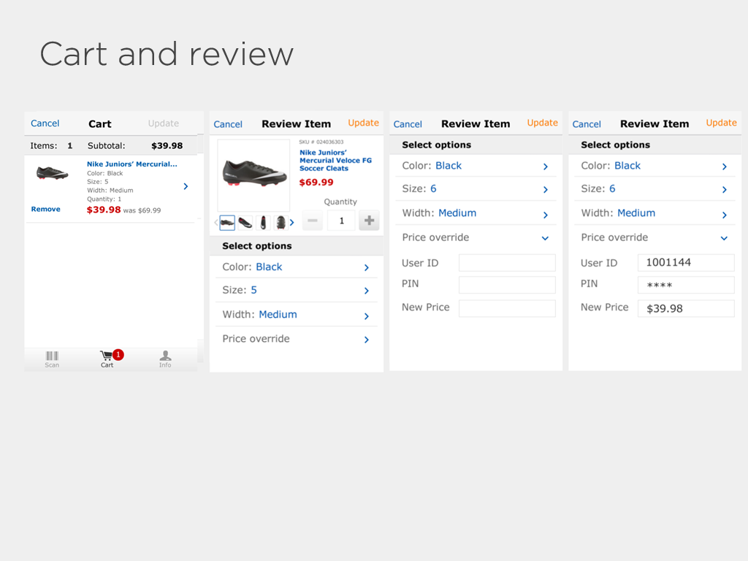Cancel on the Size 5 Review Item screen
The width and height of the screenshot is (748, 561).
(x=228, y=124)
